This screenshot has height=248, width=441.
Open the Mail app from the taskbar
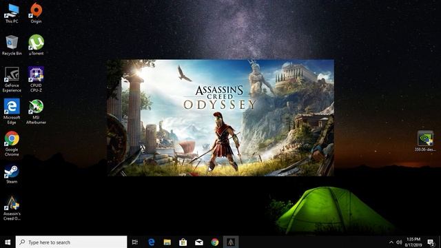point(199,242)
